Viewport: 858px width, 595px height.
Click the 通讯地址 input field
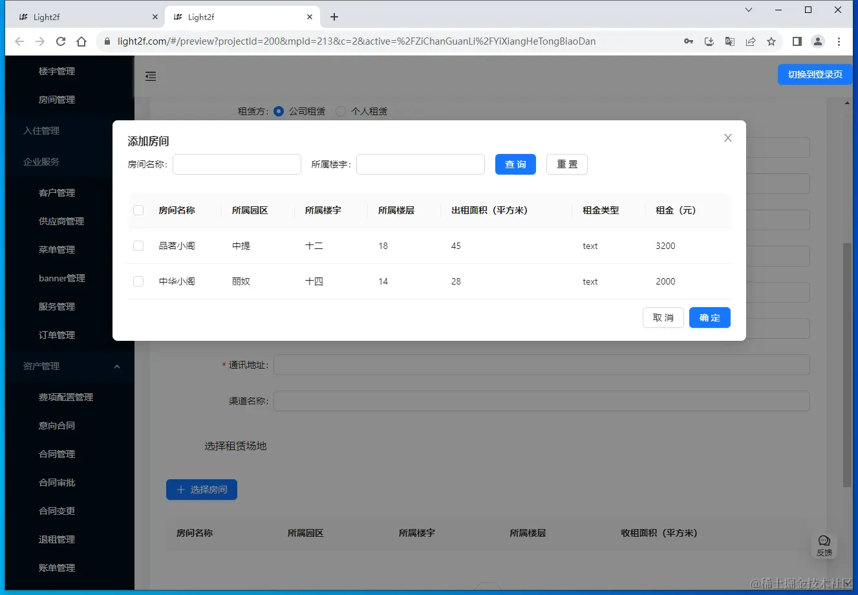542,365
